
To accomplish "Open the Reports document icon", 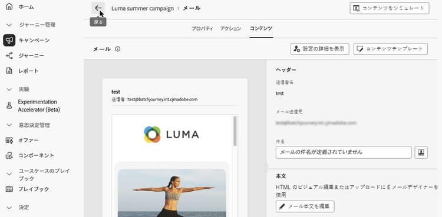I will 9,71.
